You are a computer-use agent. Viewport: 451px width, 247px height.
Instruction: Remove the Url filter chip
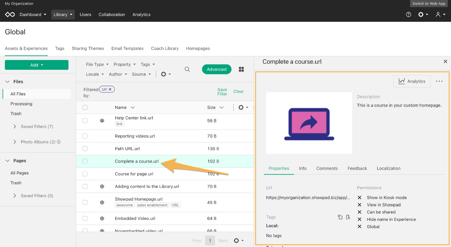[110, 89]
